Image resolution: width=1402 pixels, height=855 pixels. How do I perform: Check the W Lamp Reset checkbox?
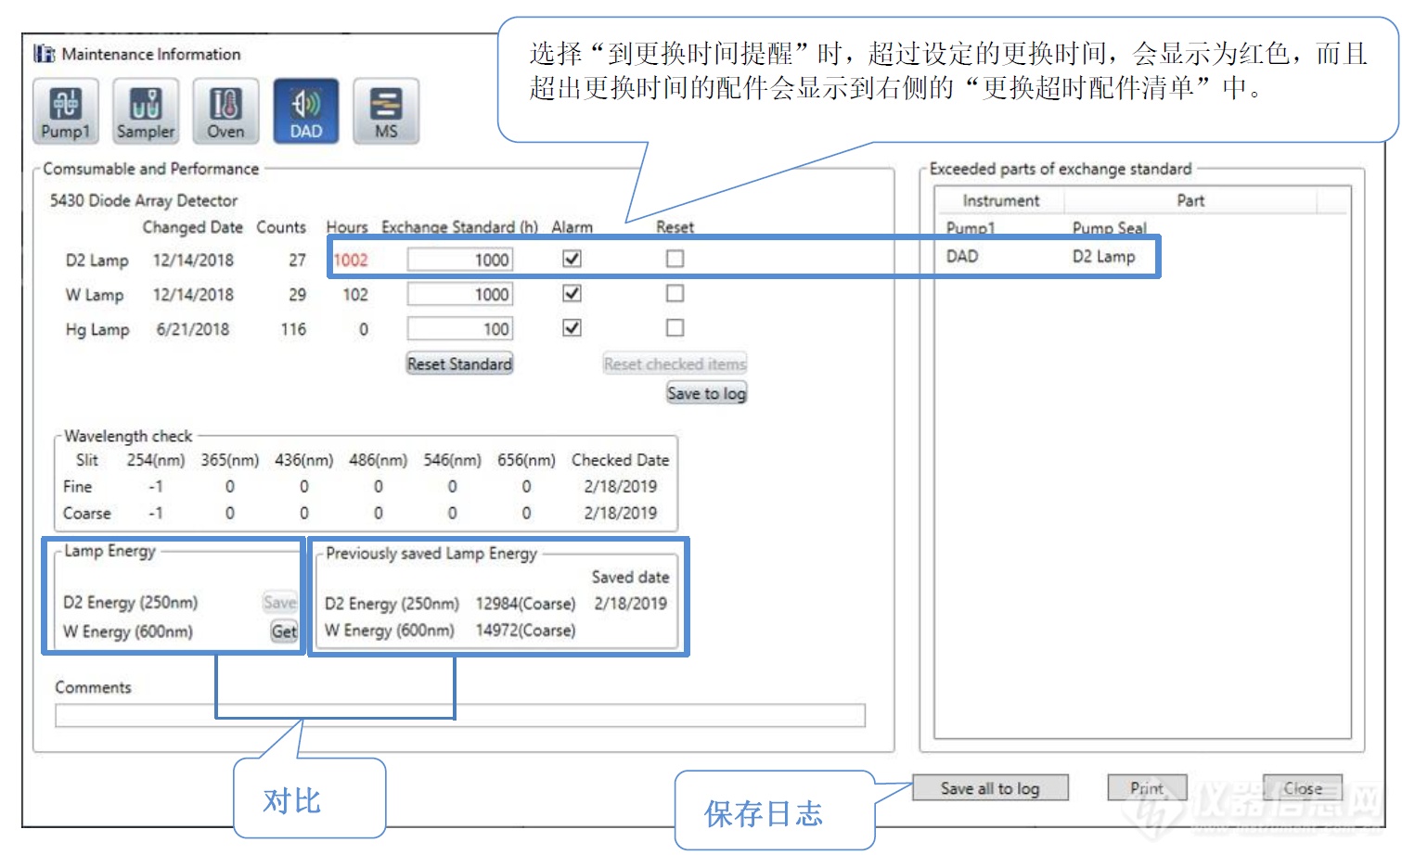675,293
